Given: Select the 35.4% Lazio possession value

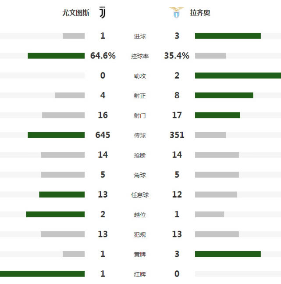Looking at the screenshot, I should (177, 56).
